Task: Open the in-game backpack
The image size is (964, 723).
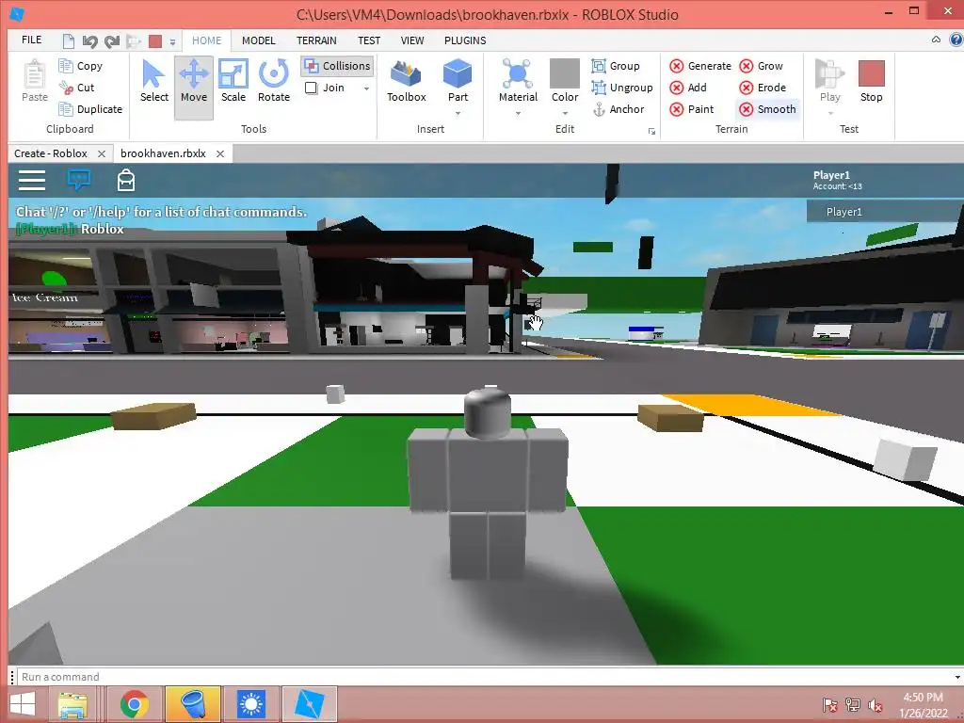Action: click(126, 180)
